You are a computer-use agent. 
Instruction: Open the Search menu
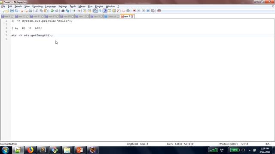click(x=18, y=6)
